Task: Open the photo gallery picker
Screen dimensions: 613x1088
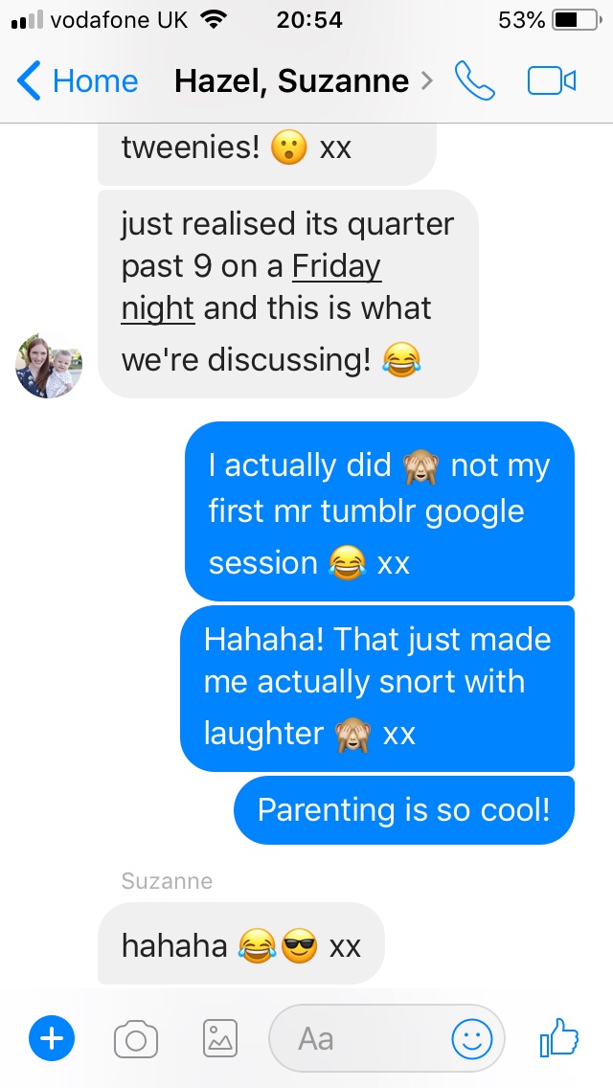Action: coord(220,1038)
